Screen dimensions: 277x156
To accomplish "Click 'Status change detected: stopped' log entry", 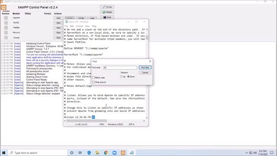I will coord(43,94).
